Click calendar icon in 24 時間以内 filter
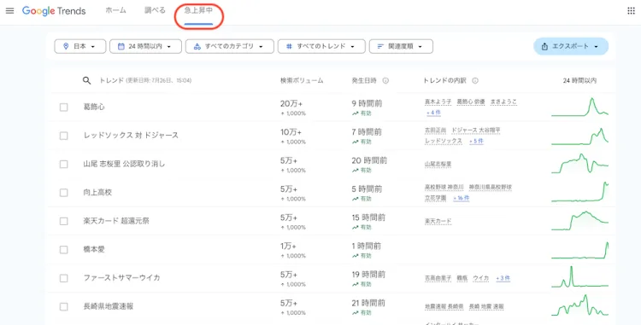 point(121,46)
